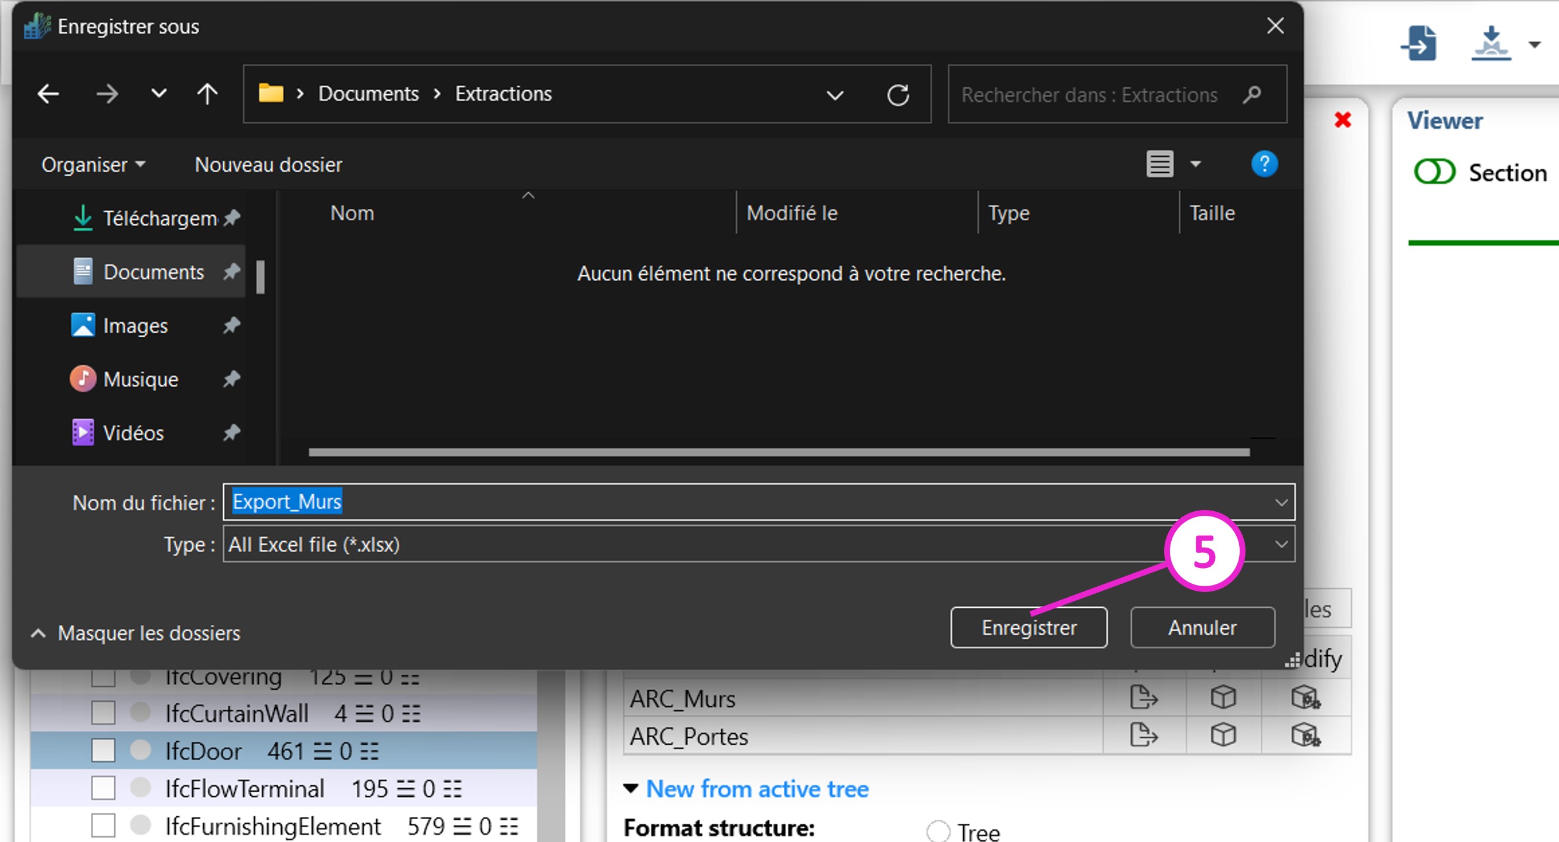
Task: Select the Tree format radio button
Action: point(938,831)
